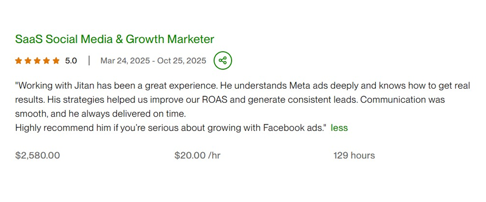Click the second orange rating star
This screenshot has width=486, height=202.
(x=28, y=61)
